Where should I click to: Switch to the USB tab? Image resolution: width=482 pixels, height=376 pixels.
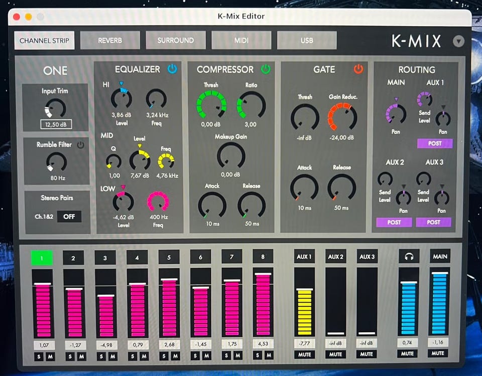coord(307,40)
